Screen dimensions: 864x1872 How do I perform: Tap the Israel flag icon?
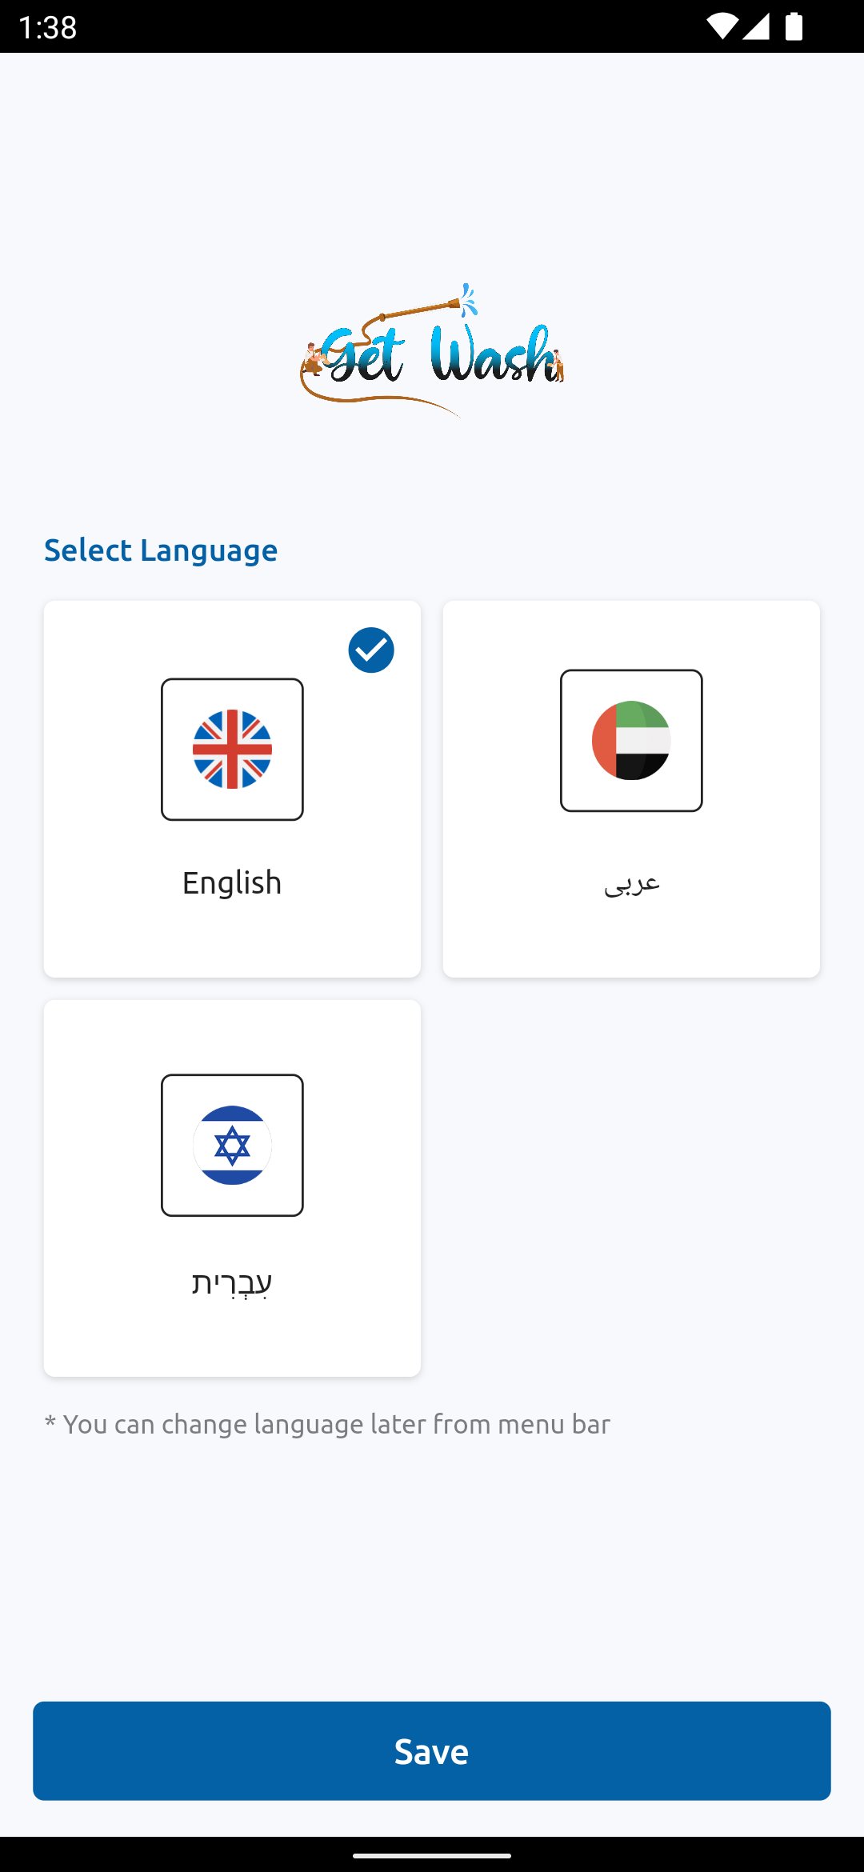(x=232, y=1145)
